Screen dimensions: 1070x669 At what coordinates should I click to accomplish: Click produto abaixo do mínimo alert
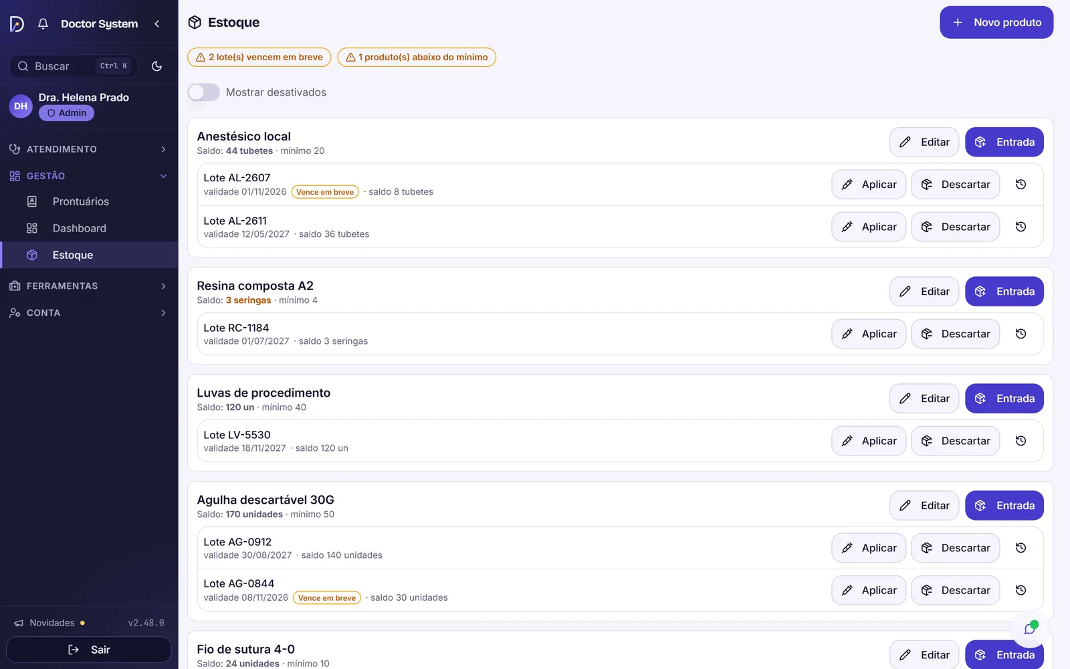pyautogui.click(x=417, y=57)
